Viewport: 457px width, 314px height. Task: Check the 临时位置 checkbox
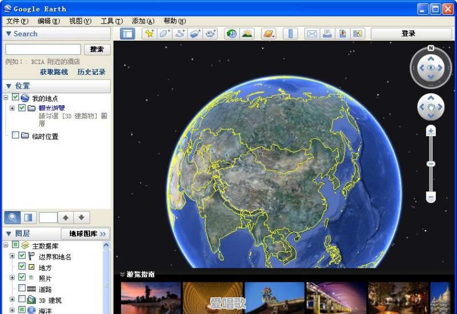15,135
